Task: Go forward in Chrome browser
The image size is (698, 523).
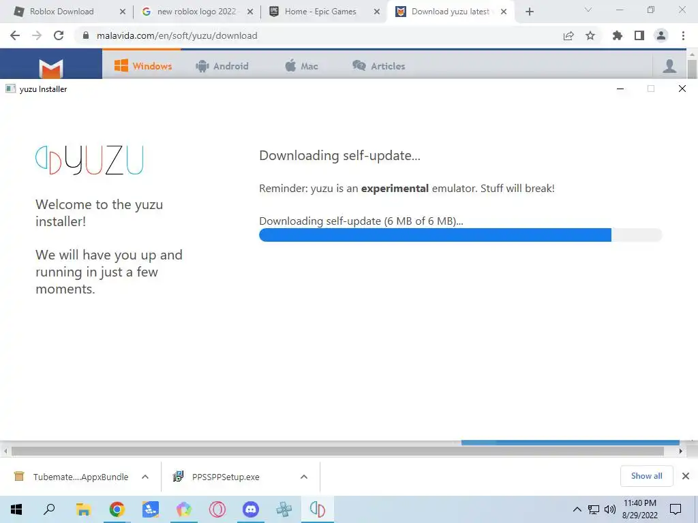Action: tap(37, 35)
